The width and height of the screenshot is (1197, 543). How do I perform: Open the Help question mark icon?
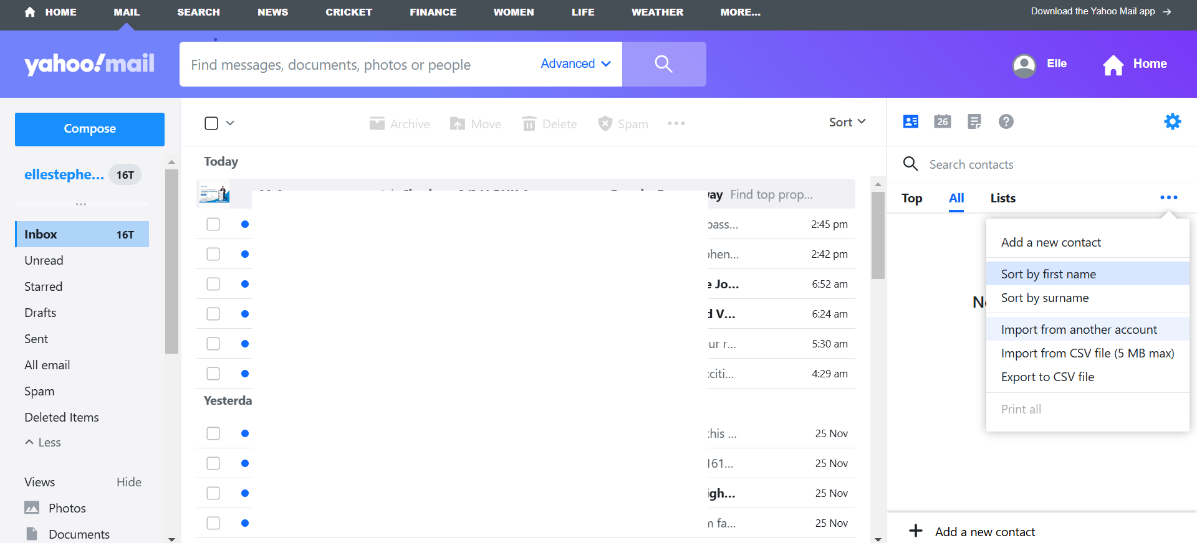1006,121
